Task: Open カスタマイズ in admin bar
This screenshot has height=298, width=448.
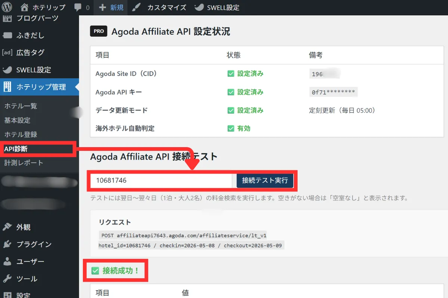Action: [x=167, y=7]
